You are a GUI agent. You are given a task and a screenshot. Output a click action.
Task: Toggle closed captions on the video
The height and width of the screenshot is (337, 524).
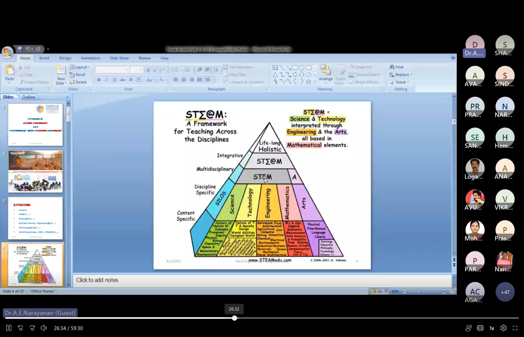[480, 328]
